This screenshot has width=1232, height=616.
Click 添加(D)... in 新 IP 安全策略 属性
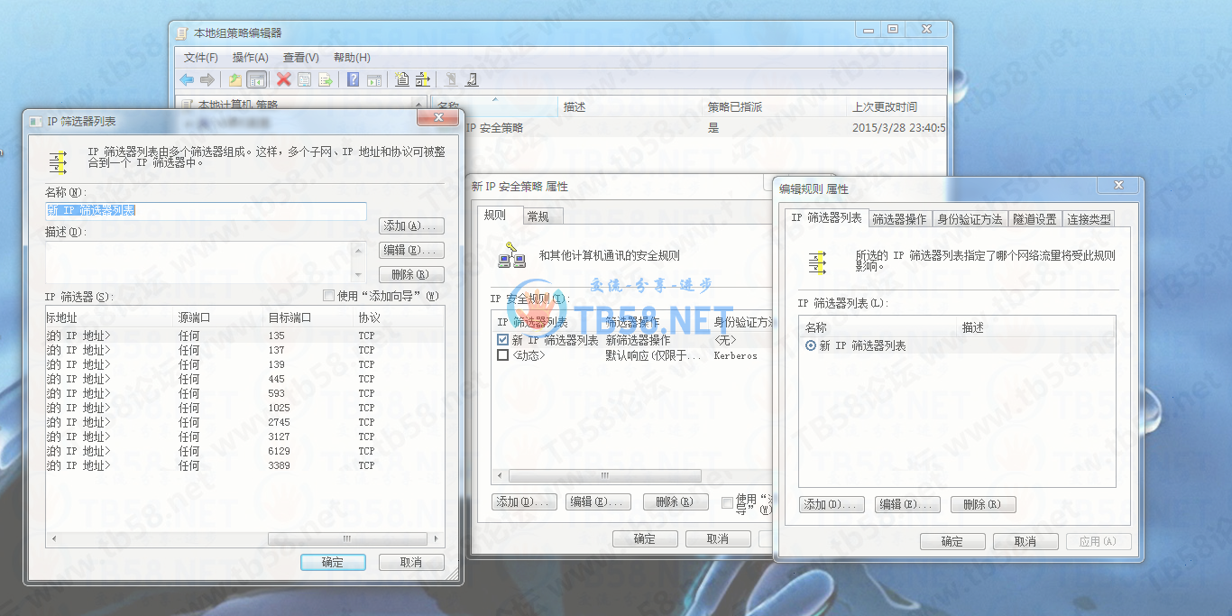(x=524, y=502)
